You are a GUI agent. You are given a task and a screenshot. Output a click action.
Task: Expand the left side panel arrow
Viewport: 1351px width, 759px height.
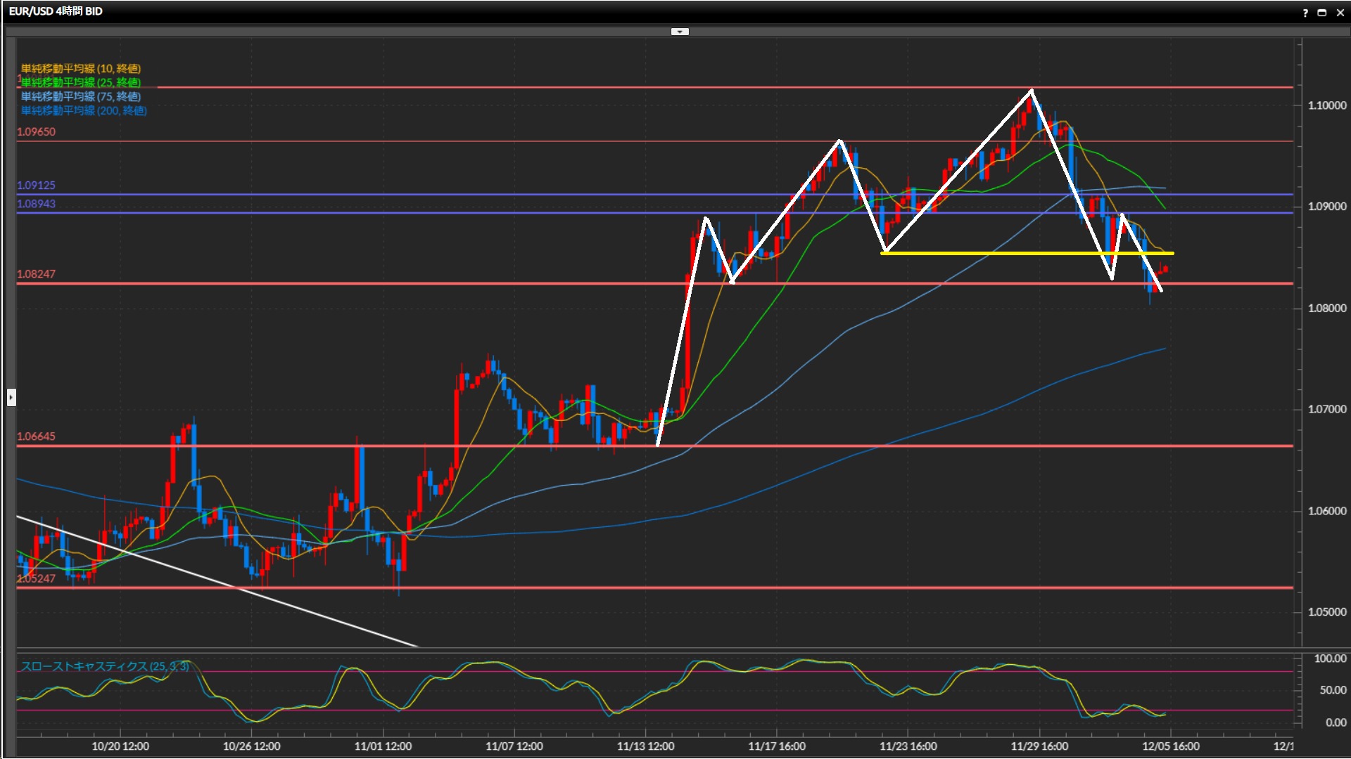[11, 398]
